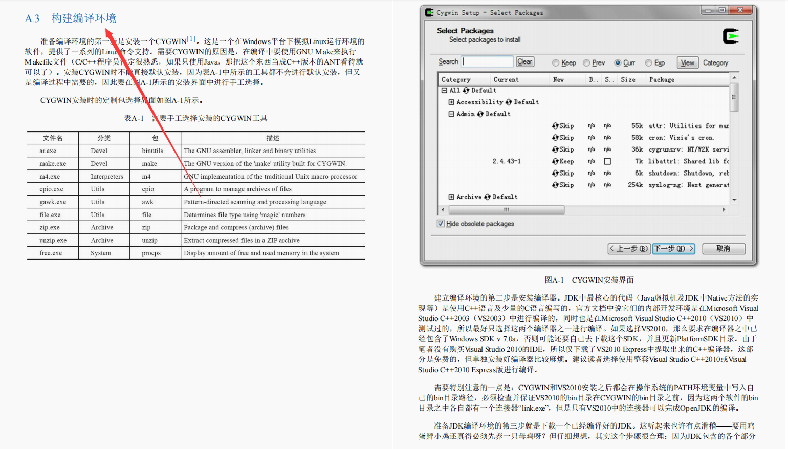Click the Cygwin logo in Select Packages header
This screenshot has width=788, height=449.
coord(731,36)
